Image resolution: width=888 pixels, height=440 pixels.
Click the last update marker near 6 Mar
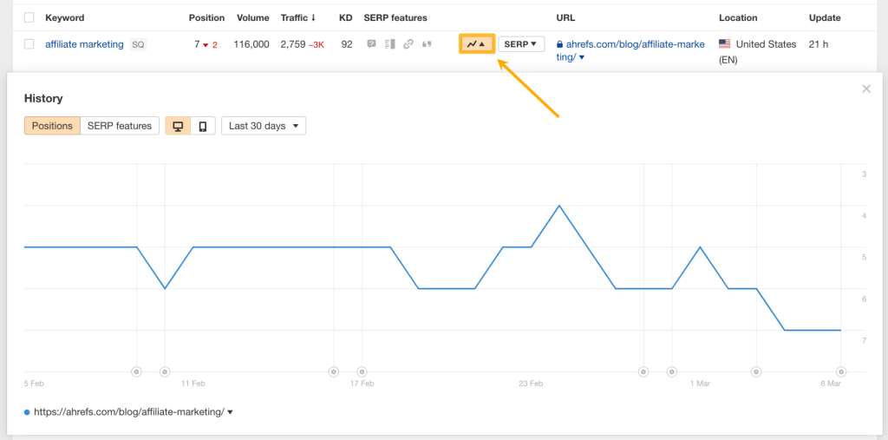840,371
